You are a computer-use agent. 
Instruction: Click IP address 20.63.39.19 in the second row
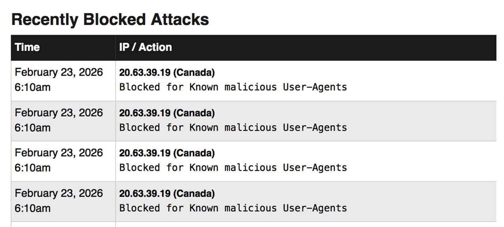(x=145, y=113)
